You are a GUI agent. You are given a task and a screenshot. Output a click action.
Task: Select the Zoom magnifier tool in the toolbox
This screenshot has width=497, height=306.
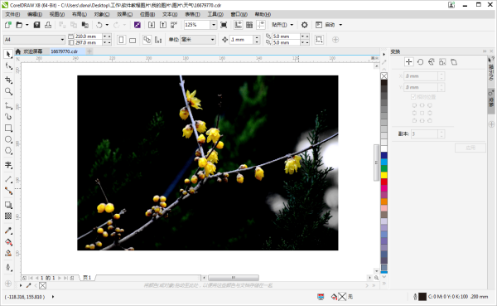coord(8,92)
